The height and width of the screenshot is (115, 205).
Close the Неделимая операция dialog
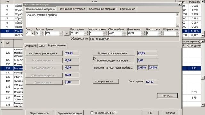coord(180,4)
